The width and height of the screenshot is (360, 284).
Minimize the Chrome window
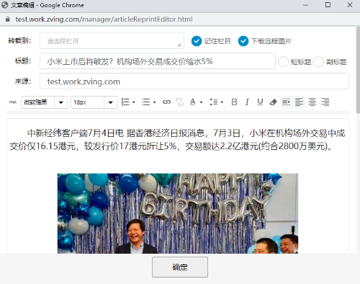pos(305,5)
